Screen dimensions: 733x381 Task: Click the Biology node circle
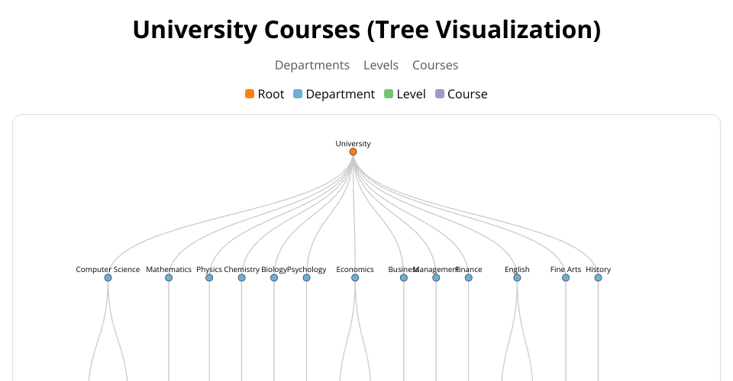point(274,278)
